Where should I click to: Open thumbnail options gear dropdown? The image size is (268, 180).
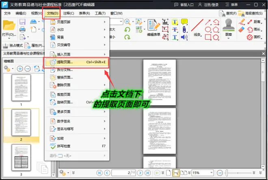pyautogui.click(x=9, y=69)
